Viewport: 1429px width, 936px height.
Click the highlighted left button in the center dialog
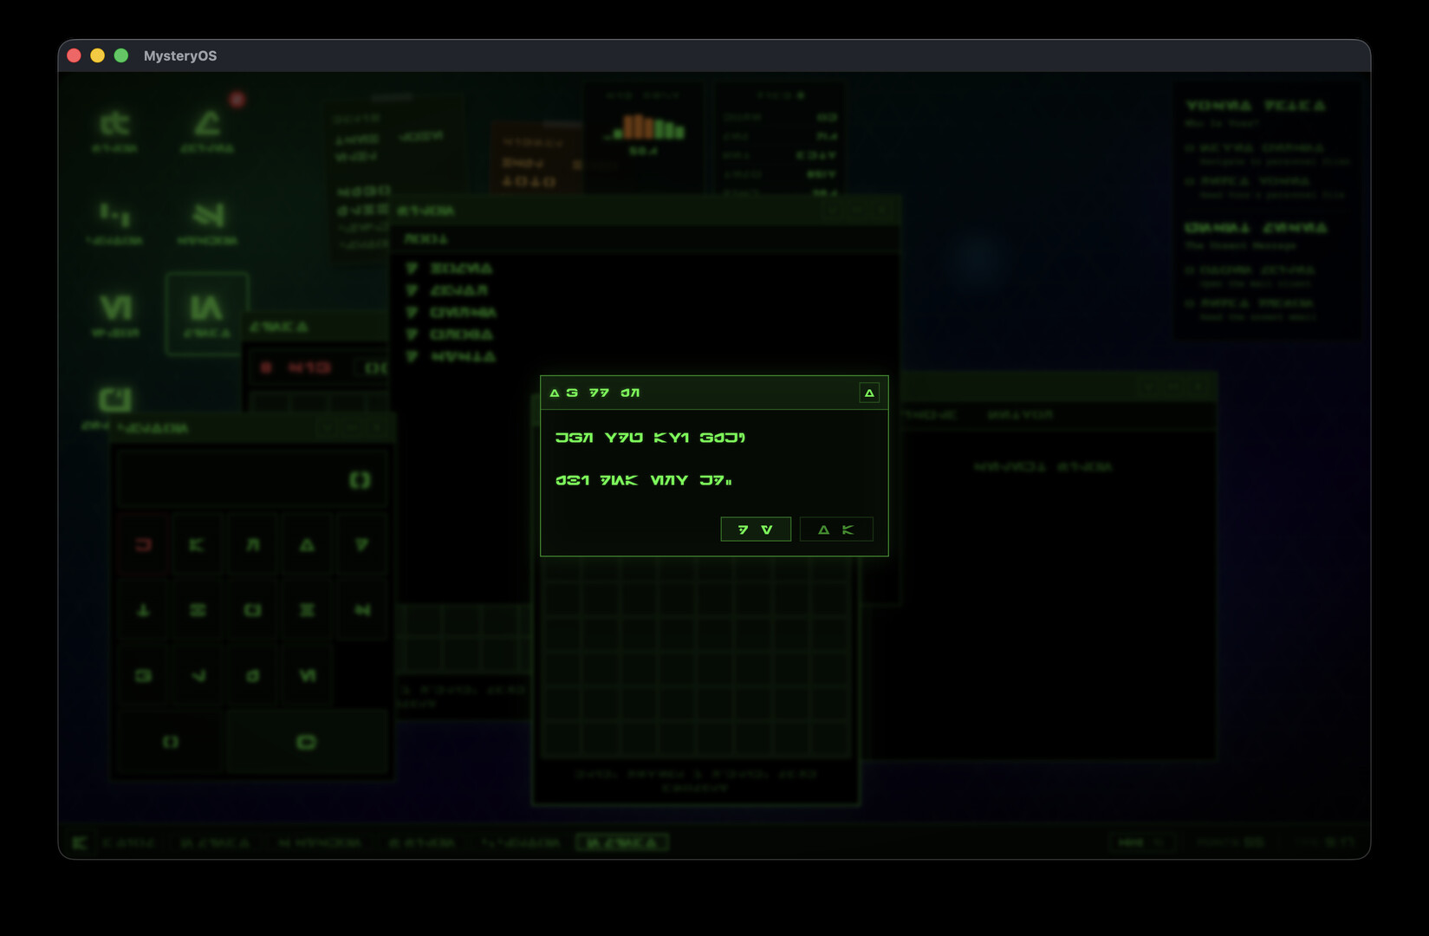pos(755,529)
